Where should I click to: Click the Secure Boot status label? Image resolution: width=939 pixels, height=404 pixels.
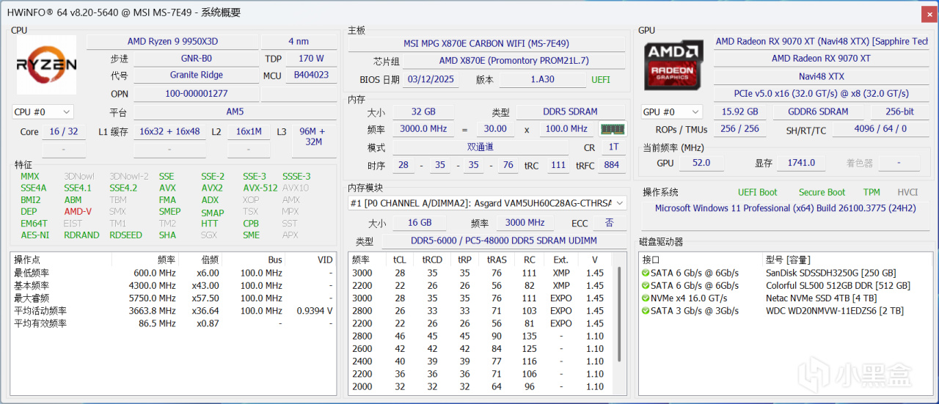(822, 193)
